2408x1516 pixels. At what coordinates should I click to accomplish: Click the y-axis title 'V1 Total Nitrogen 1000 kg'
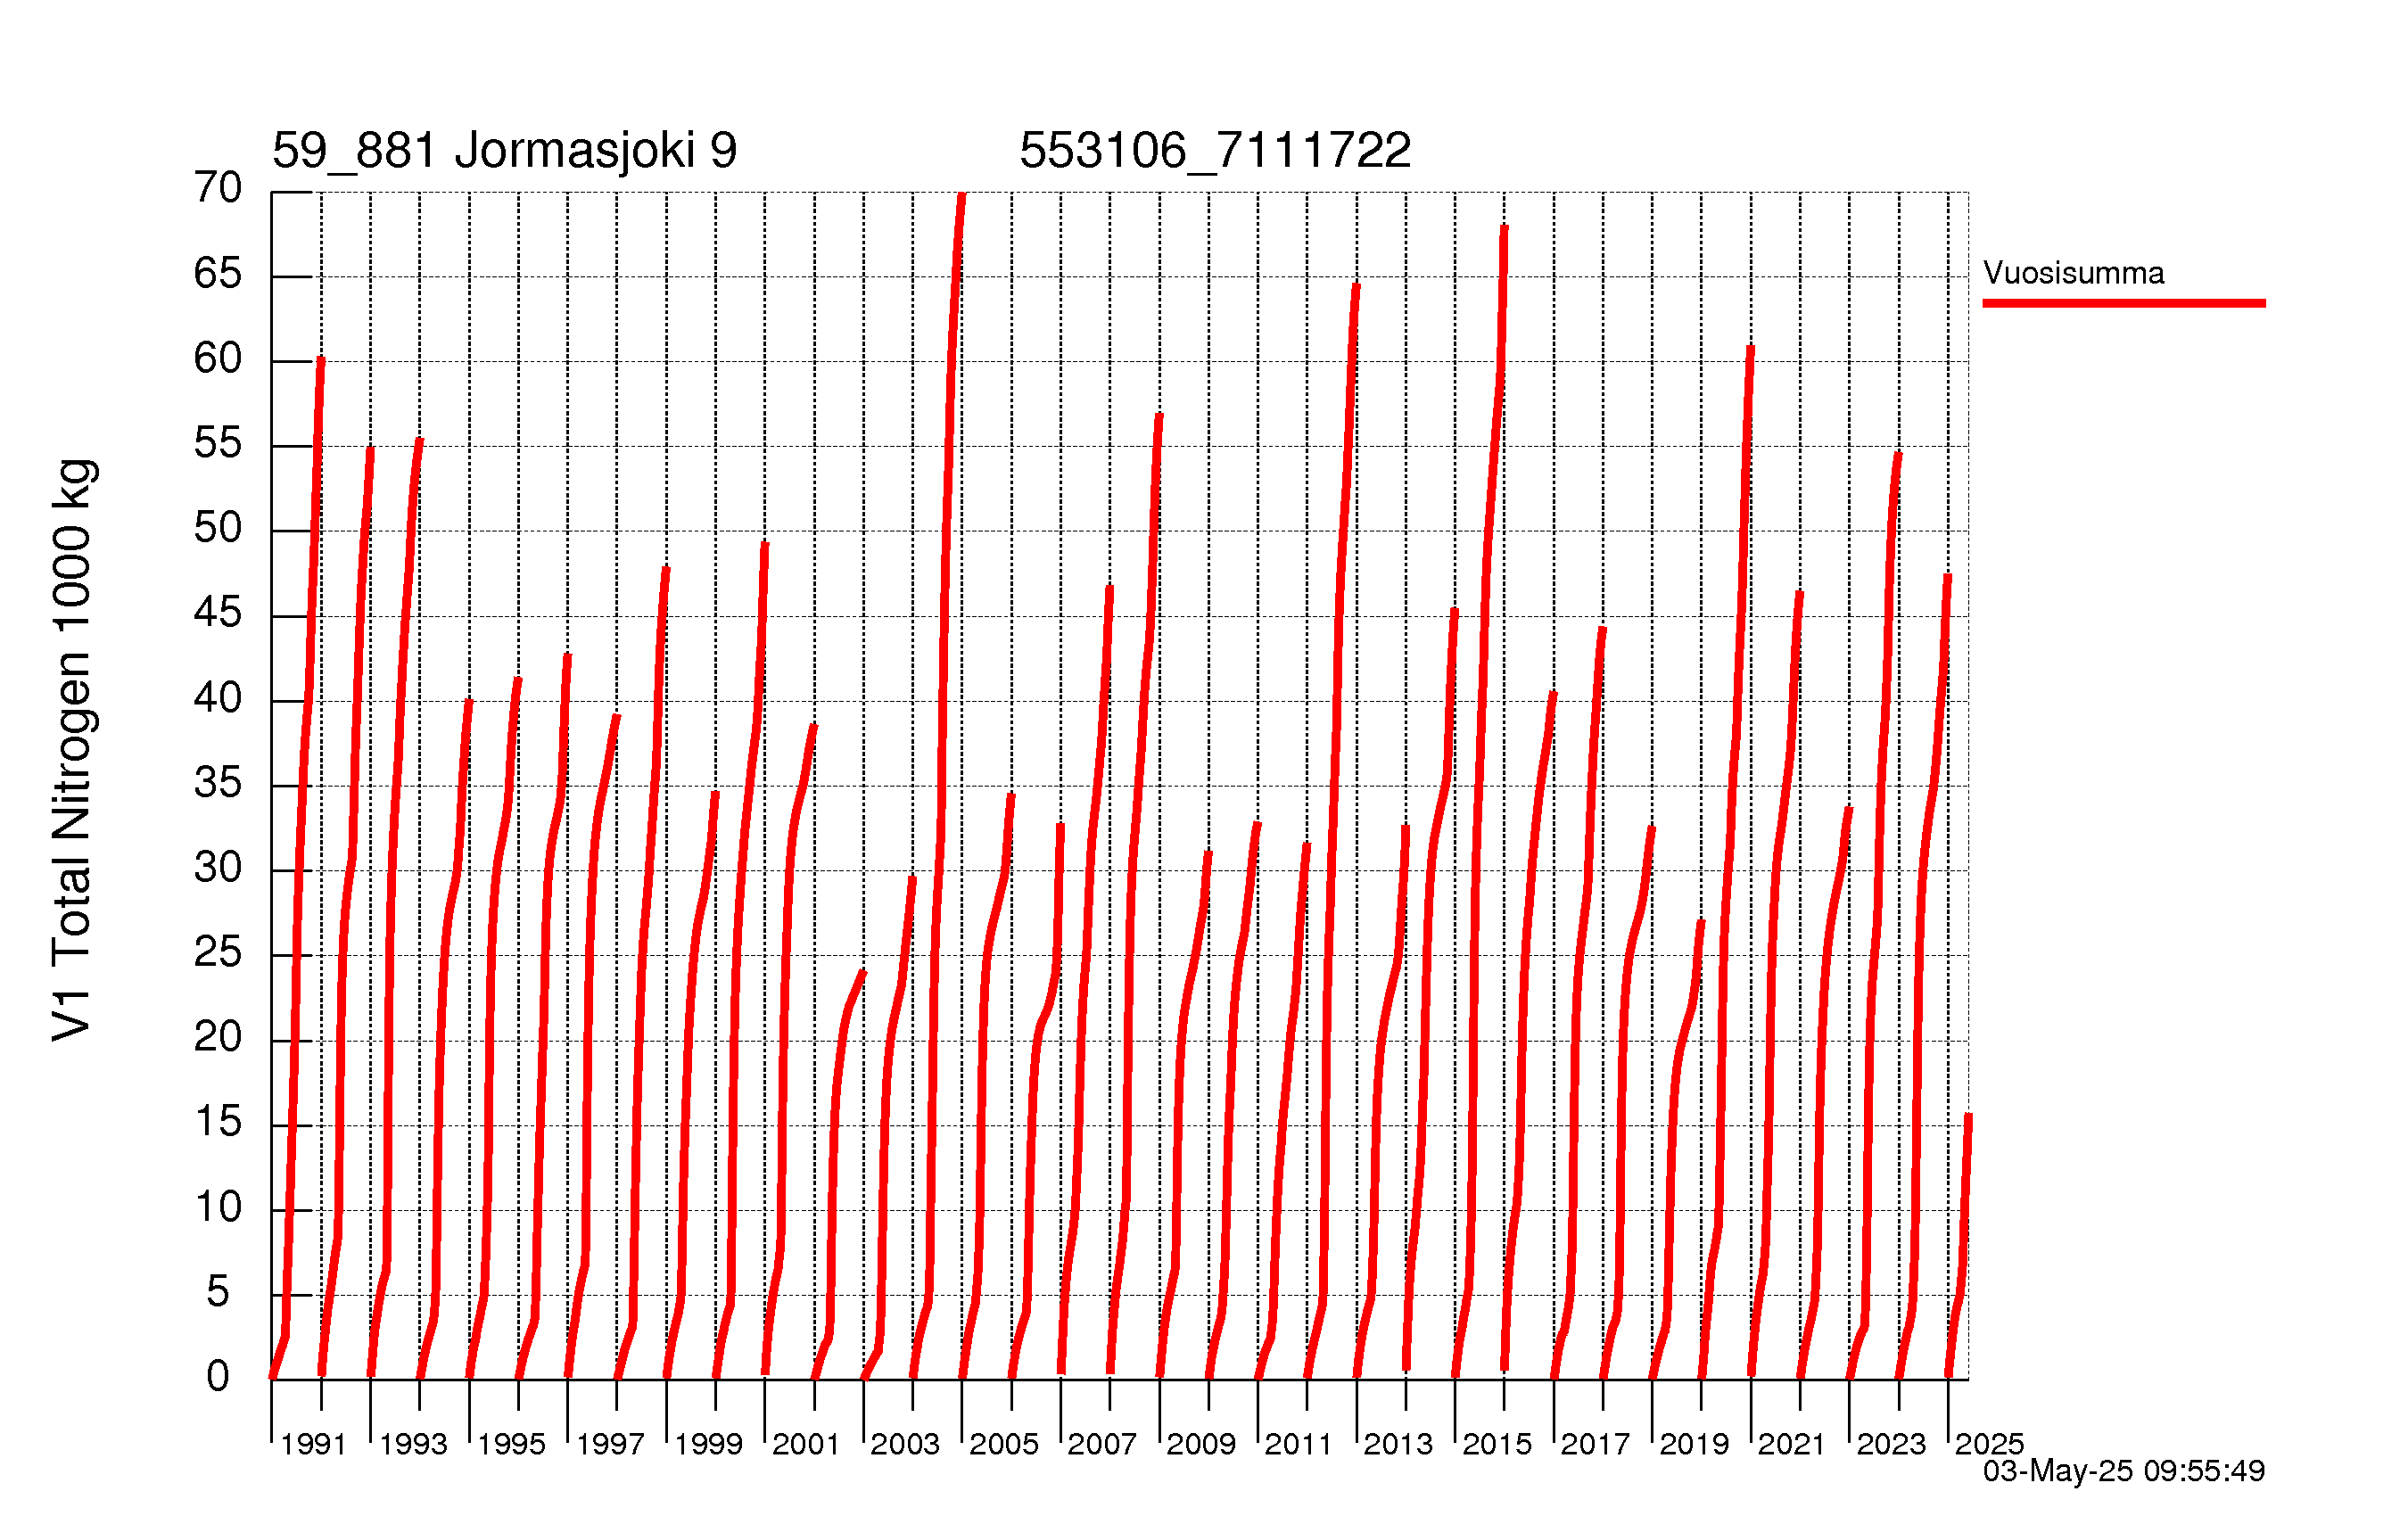pos(72,751)
